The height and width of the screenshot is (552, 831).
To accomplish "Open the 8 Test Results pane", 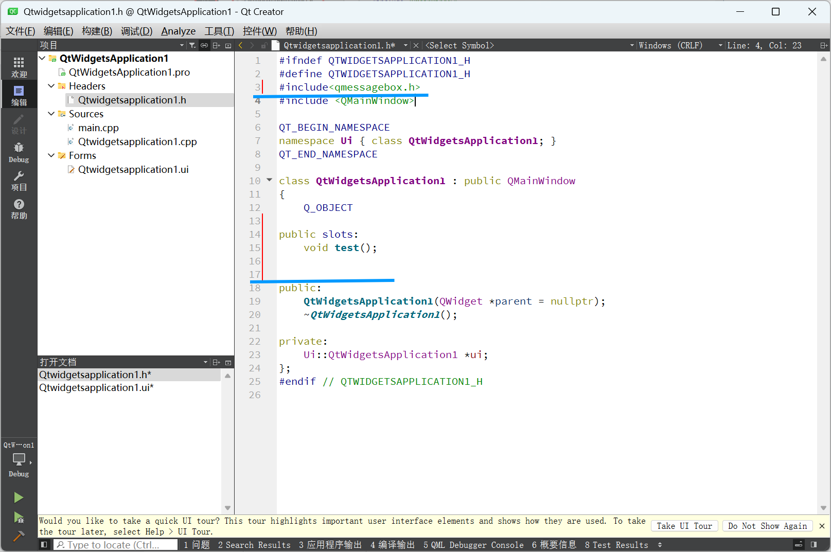I will [616, 545].
